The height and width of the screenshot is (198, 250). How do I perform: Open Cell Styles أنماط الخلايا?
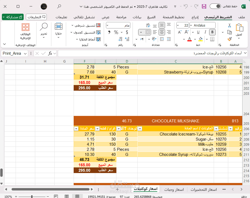[88, 39]
